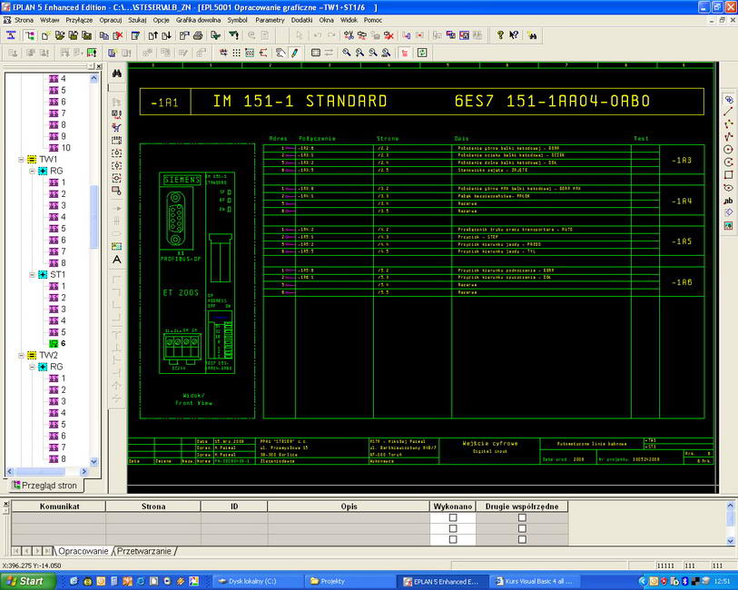The width and height of the screenshot is (738, 590).
Task: Collapse the TW1 tree node
Action: pos(21,160)
